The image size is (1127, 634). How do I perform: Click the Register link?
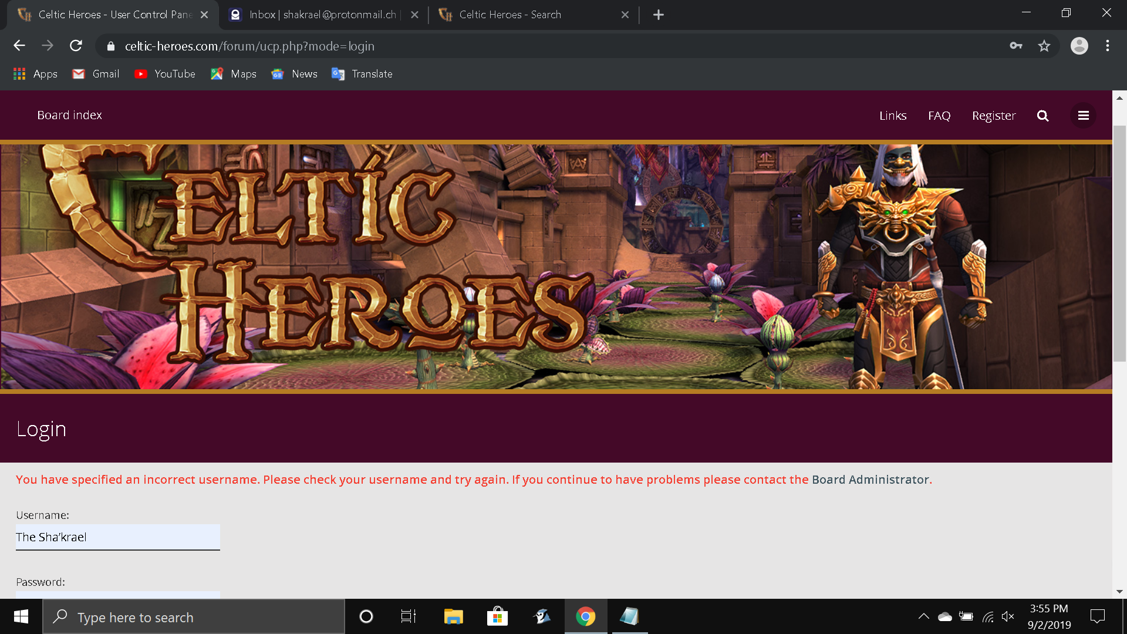(x=994, y=116)
